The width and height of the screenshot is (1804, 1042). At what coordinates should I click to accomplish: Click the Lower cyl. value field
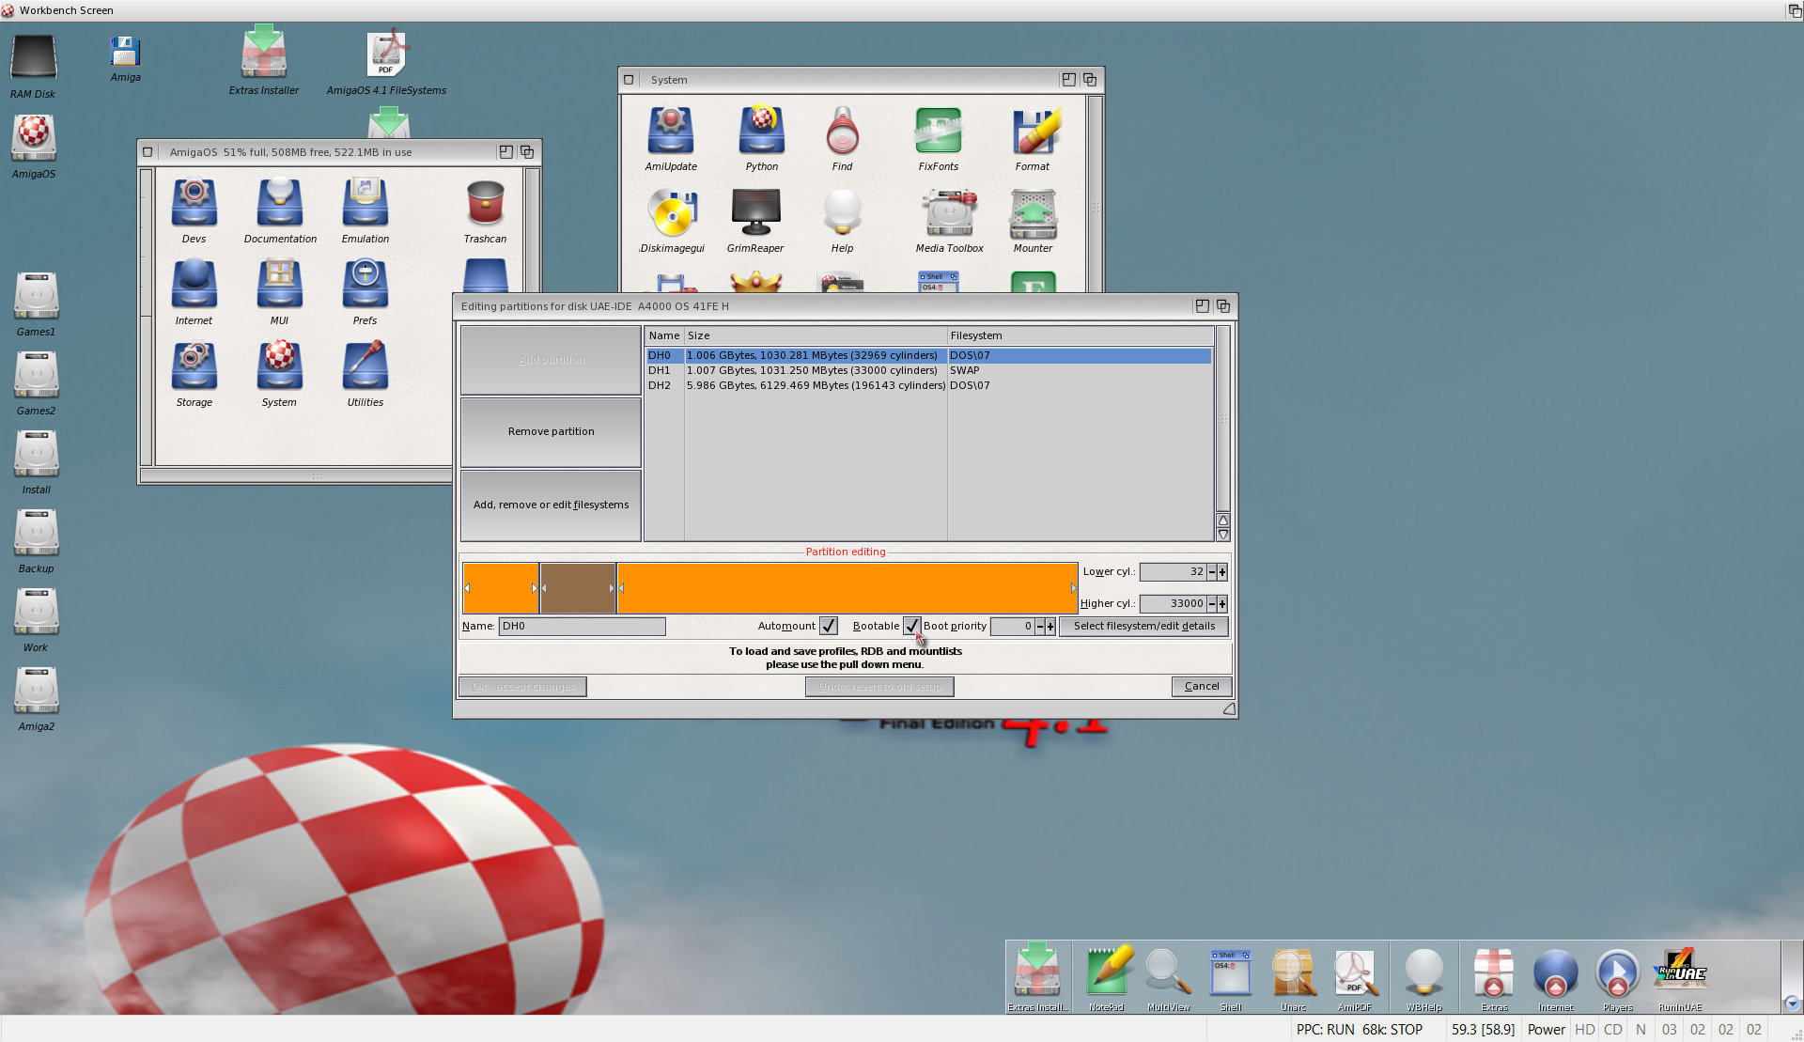tap(1173, 572)
